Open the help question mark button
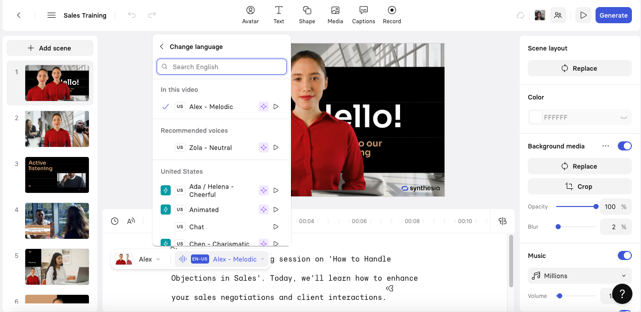The image size is (641, 312). pyautogui.click(x=622, y=293)
